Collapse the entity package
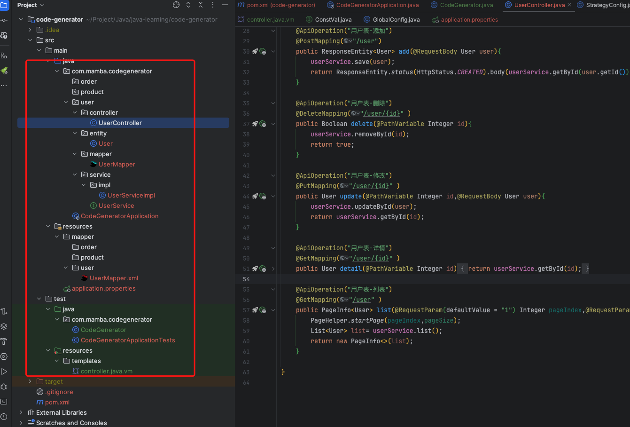 [75, 133]
